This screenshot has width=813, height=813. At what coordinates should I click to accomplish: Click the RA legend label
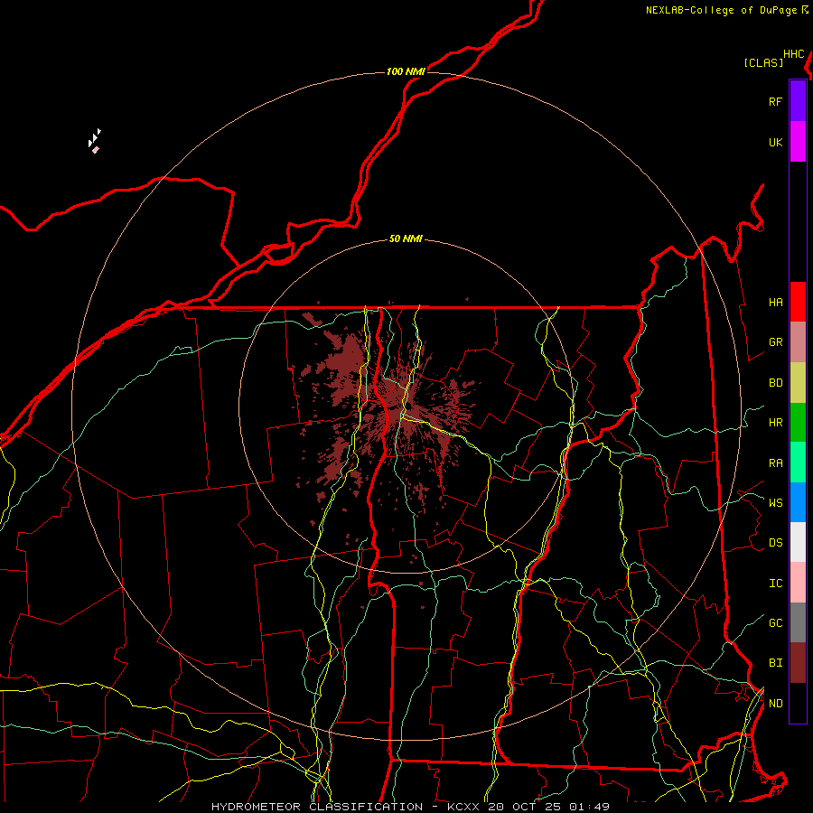(775, 463)
